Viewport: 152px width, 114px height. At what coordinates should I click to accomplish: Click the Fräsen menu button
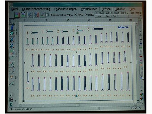click(x=107, y=9)
